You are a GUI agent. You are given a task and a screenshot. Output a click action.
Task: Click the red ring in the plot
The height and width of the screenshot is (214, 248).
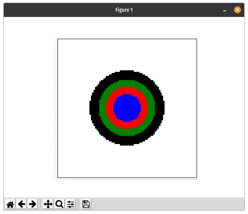127,90
